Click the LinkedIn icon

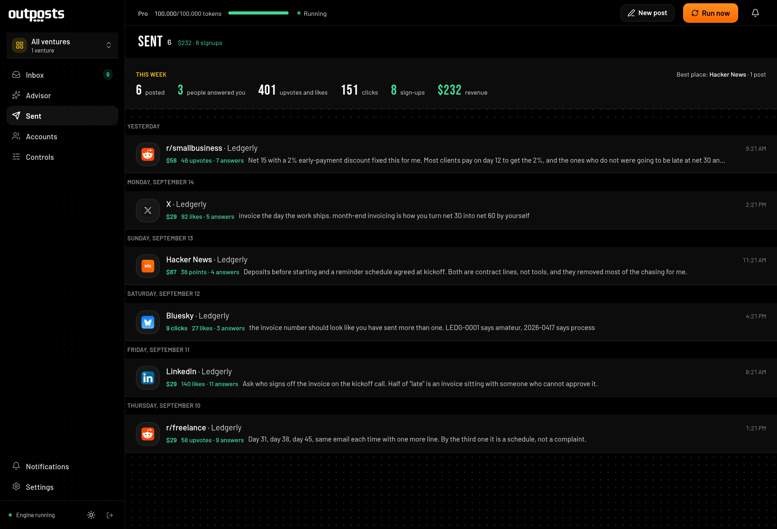pos(148,378)
